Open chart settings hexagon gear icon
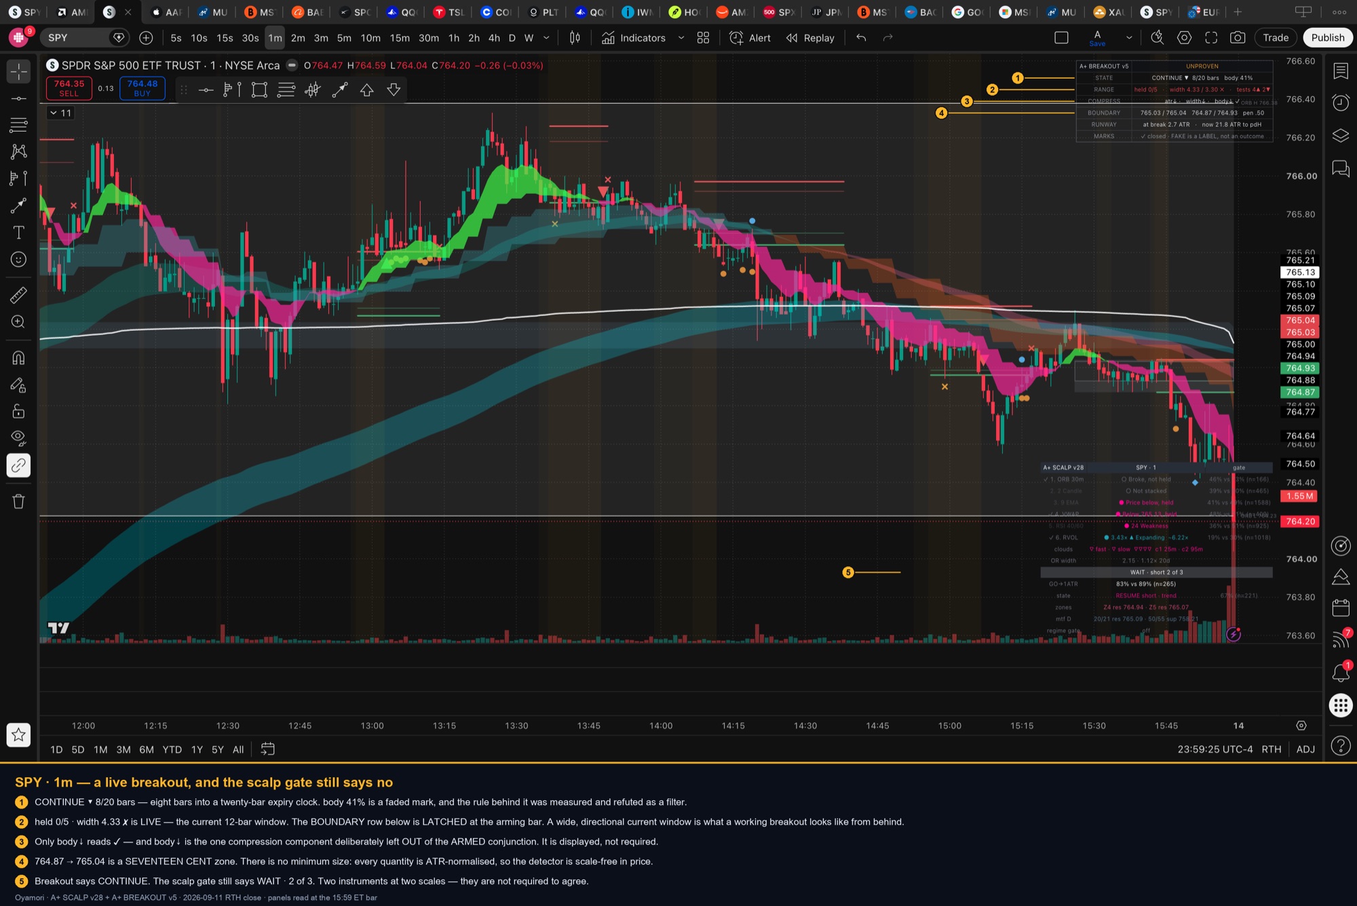The height and width of the screenshot is (906, 1357). [x=1184, y=38]
